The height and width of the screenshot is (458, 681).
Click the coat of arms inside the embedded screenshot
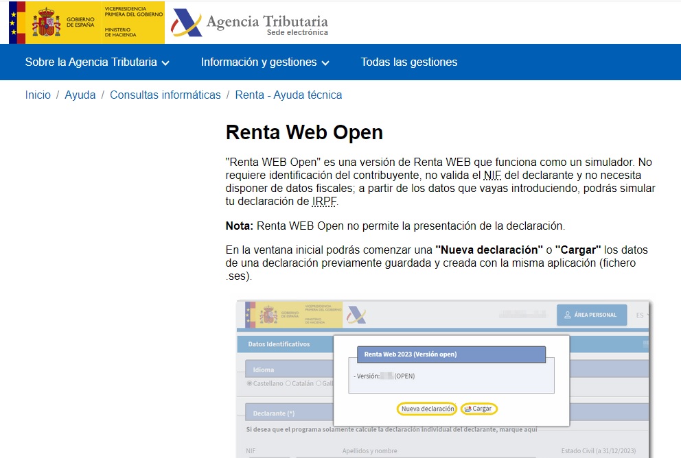[x=268, y=315]
